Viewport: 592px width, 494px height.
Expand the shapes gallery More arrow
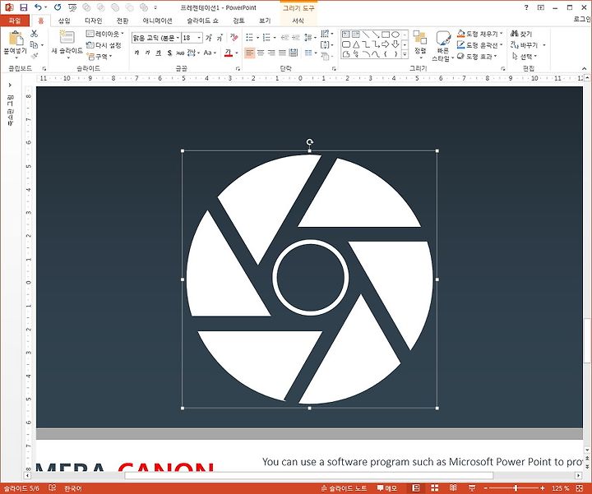pyautogui.click(x=405, y=55)
